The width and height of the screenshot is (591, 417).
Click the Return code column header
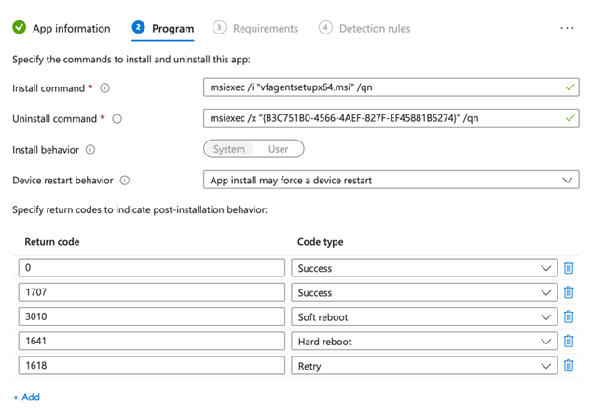tap(52, 242)
